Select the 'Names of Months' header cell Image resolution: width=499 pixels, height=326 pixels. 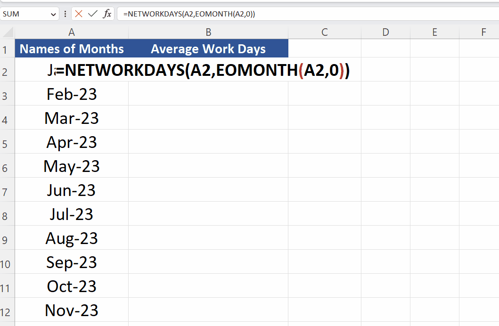[x=72, y=49]
